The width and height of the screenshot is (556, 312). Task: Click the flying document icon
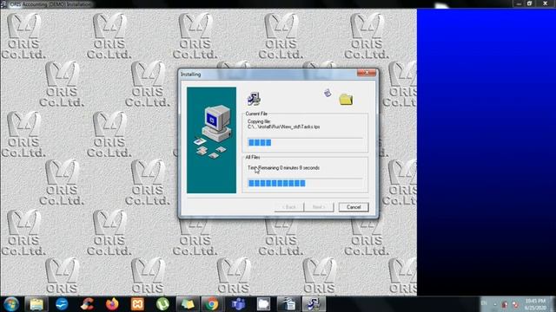coord(328,93)
